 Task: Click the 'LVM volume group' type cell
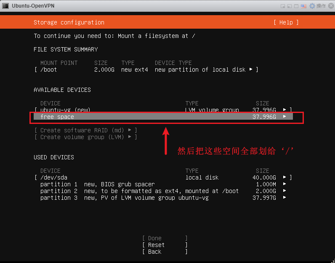[x=212, y=110]
